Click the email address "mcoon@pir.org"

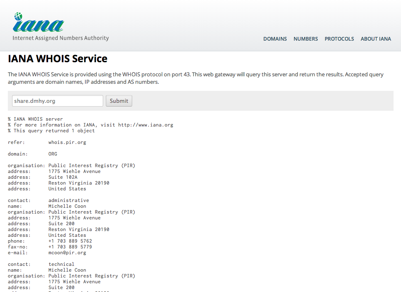67,253
